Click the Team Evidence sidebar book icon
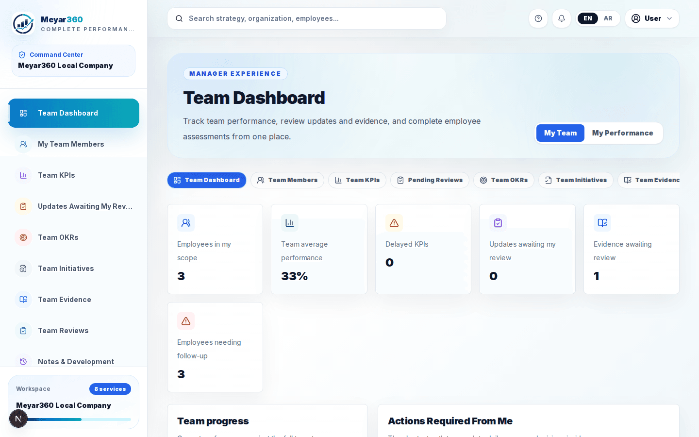This screenshot has height=437, width=699. pyautogui.click(x=23, y=300)
